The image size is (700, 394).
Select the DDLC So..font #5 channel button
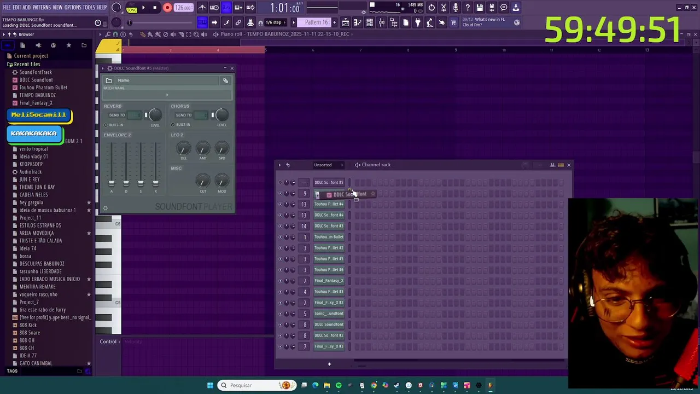click(329, 182)
